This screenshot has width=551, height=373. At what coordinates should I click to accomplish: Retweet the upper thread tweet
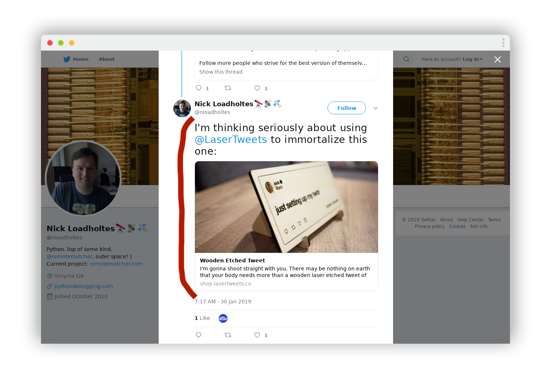tap(228, 88)
